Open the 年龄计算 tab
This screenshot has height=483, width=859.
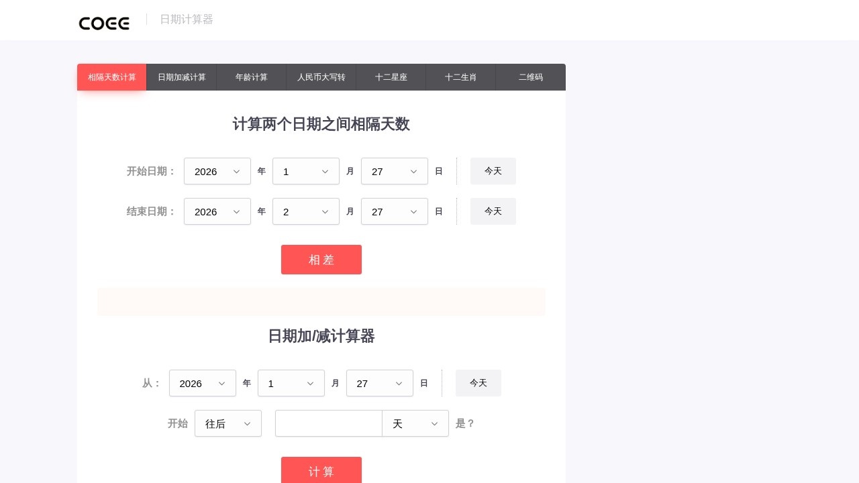coord(251,77)
